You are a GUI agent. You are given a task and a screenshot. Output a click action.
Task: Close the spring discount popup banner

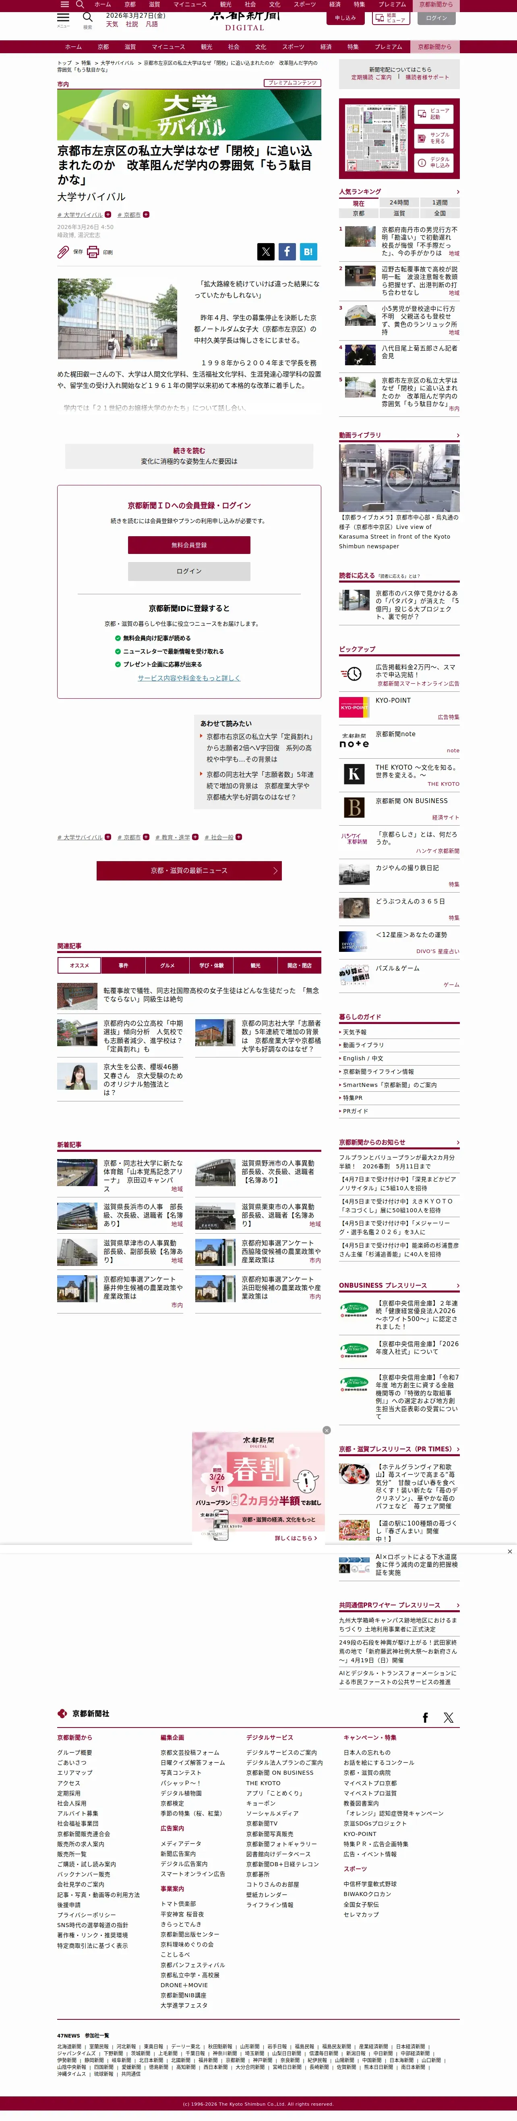[326, 1430]
